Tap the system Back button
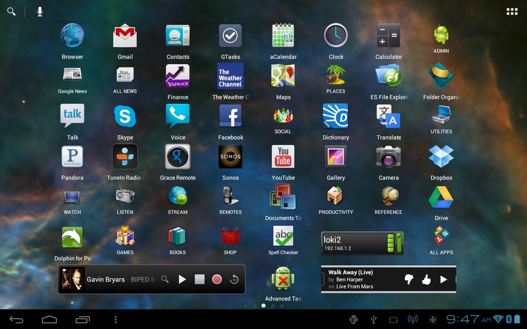527x329 pixels. (16, 320)
